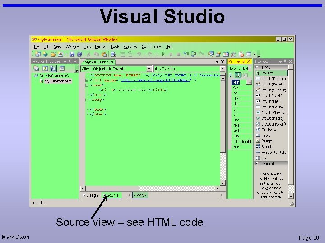325x243 pixels.
Task: Switch to the Source view tab
Action: [111, 195]
